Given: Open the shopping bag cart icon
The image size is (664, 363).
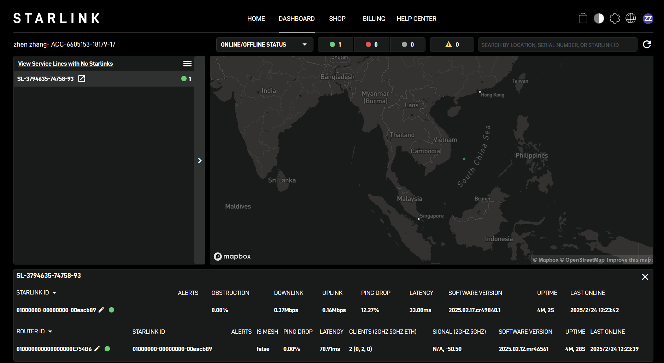Looking at the screenshot, I should tap(583, 18).
